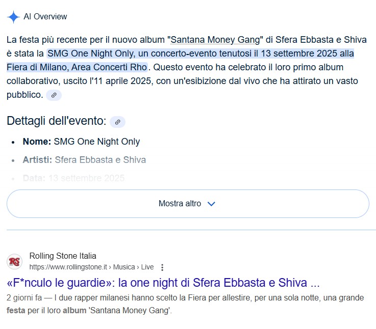Click the chevron arrow in Mostra altro
This screenshot has width=376, height=329.
(211, 204)
